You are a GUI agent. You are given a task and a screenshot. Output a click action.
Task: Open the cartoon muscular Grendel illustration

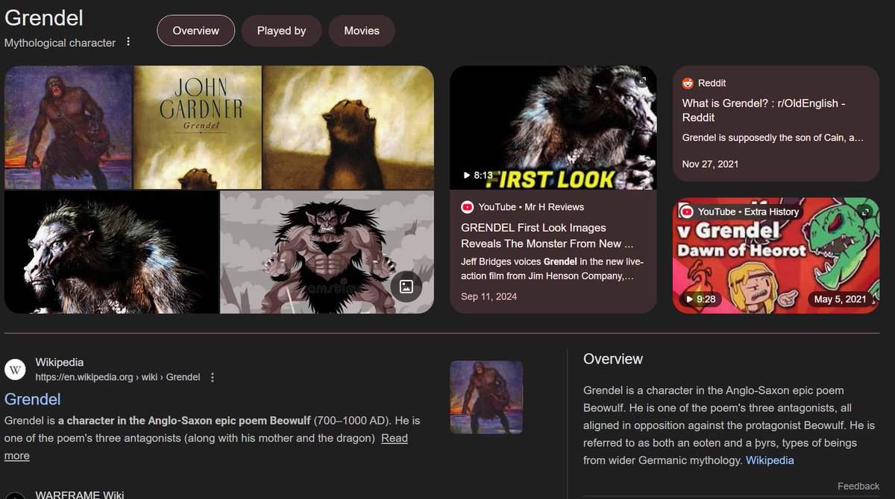click(327, 252)
